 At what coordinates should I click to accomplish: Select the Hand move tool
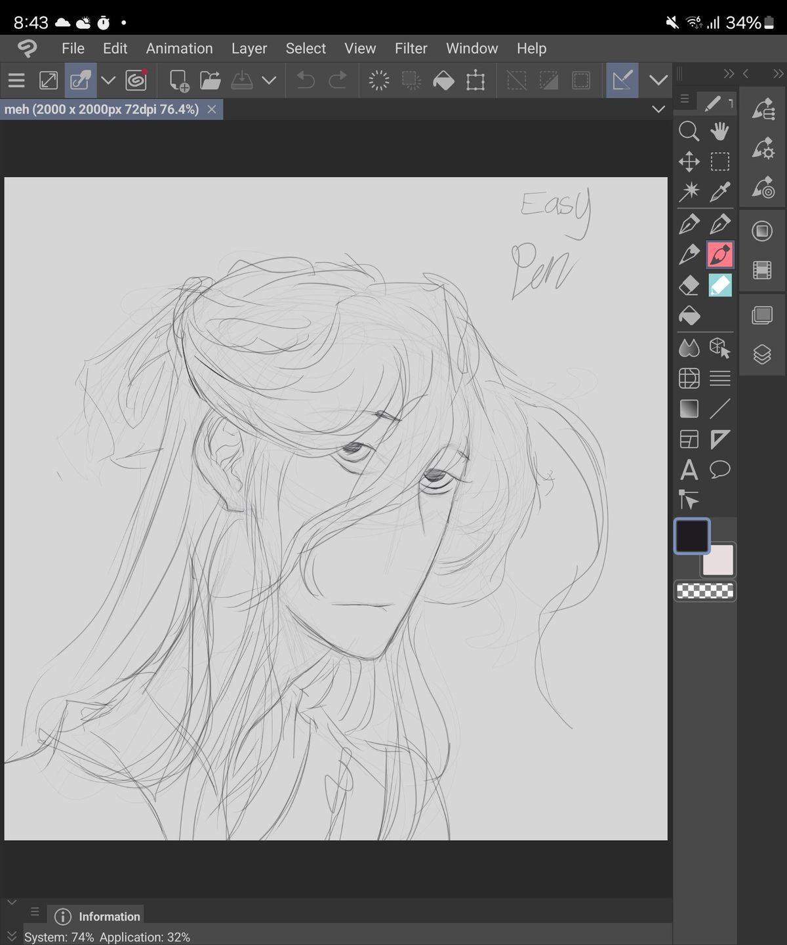tap(719, 131)
